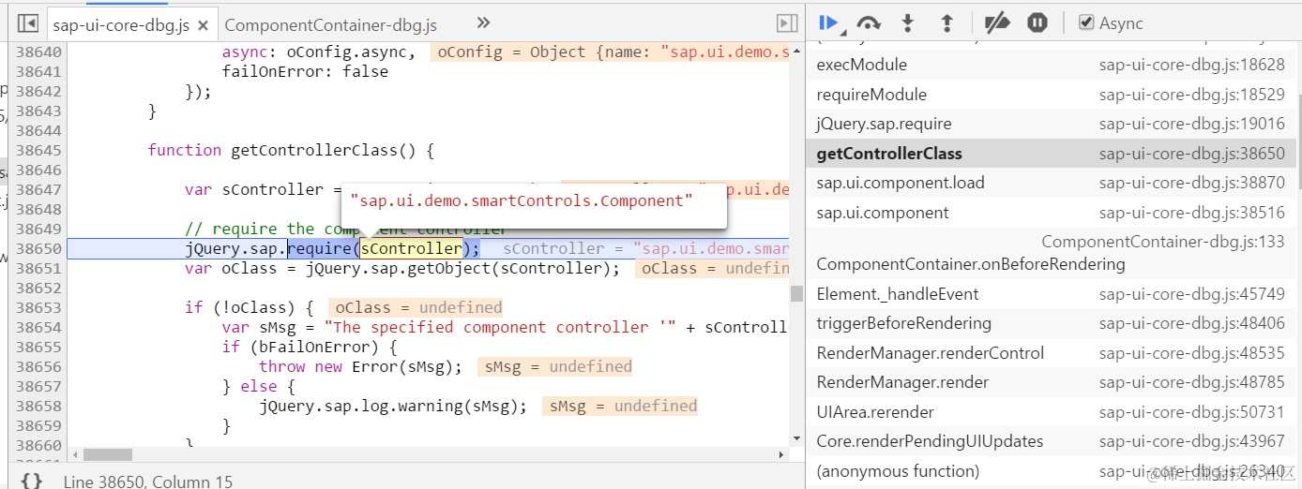This screenshot has height=489, width=1302.
Task: Open link sap-ui-core-dbg.js:38650
Action: click(x=1191, y=154)
